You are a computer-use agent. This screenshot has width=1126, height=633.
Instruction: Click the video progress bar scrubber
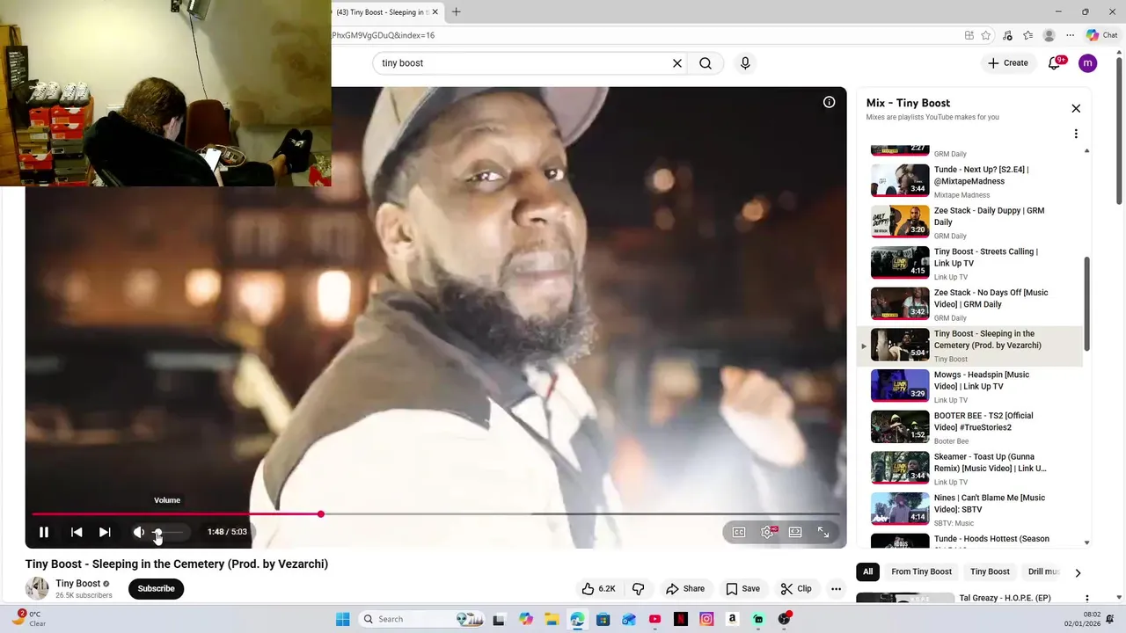[321, 513]
